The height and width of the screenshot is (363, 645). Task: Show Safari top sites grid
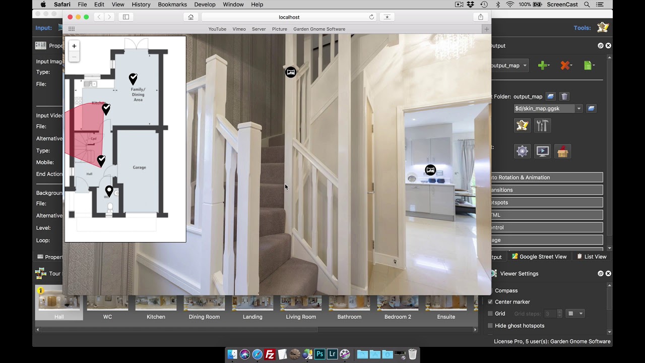tap(72, 29)
